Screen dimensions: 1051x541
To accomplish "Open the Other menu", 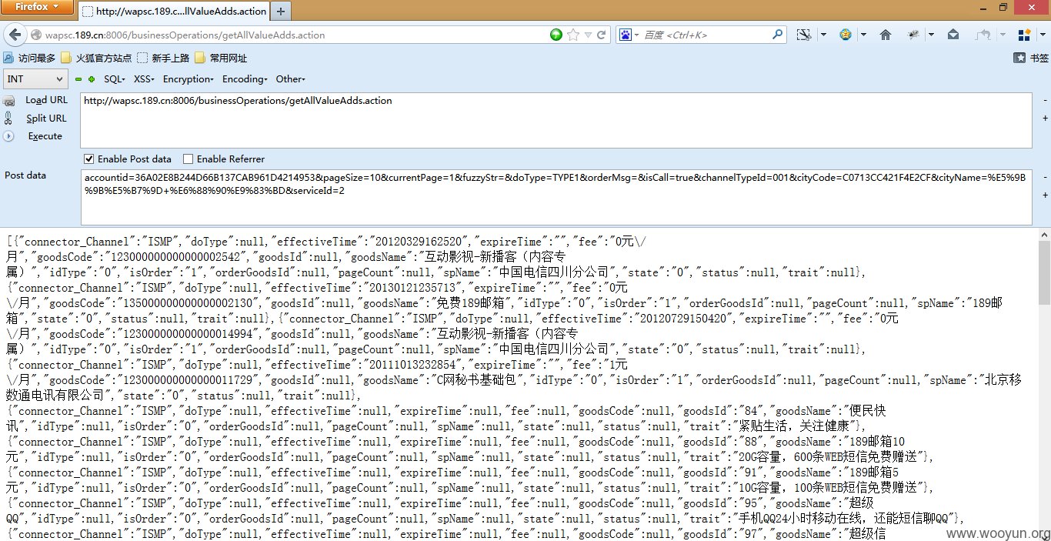I will point(291,79).
